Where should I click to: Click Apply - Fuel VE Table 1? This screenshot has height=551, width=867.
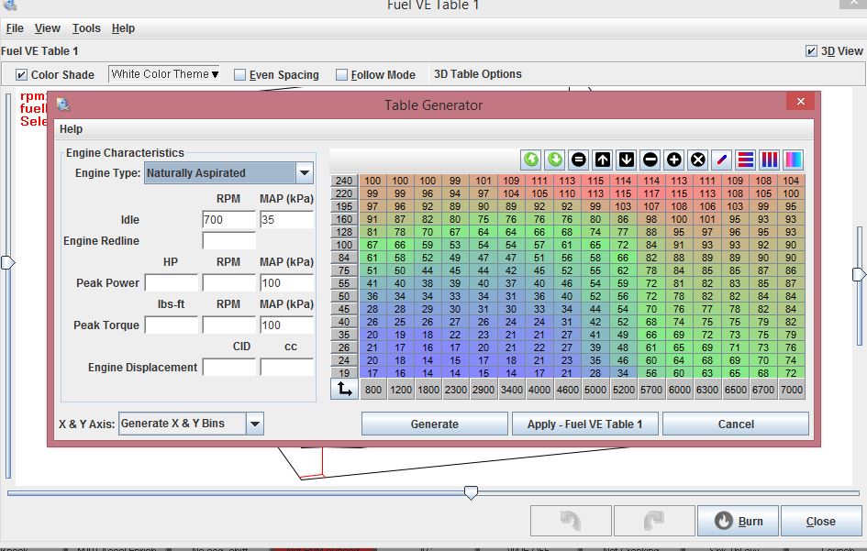pyautogui.click(x=584, y=424)
